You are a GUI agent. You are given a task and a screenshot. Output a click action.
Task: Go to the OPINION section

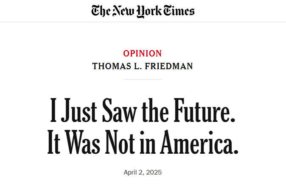(x=143, y=54)
